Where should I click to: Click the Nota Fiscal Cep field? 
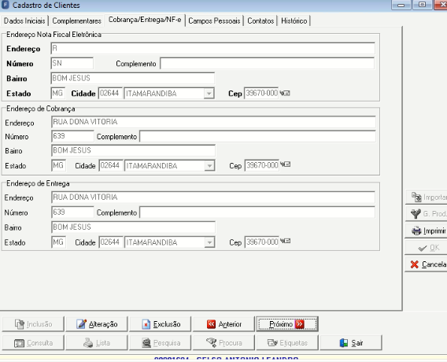[261, 93]
